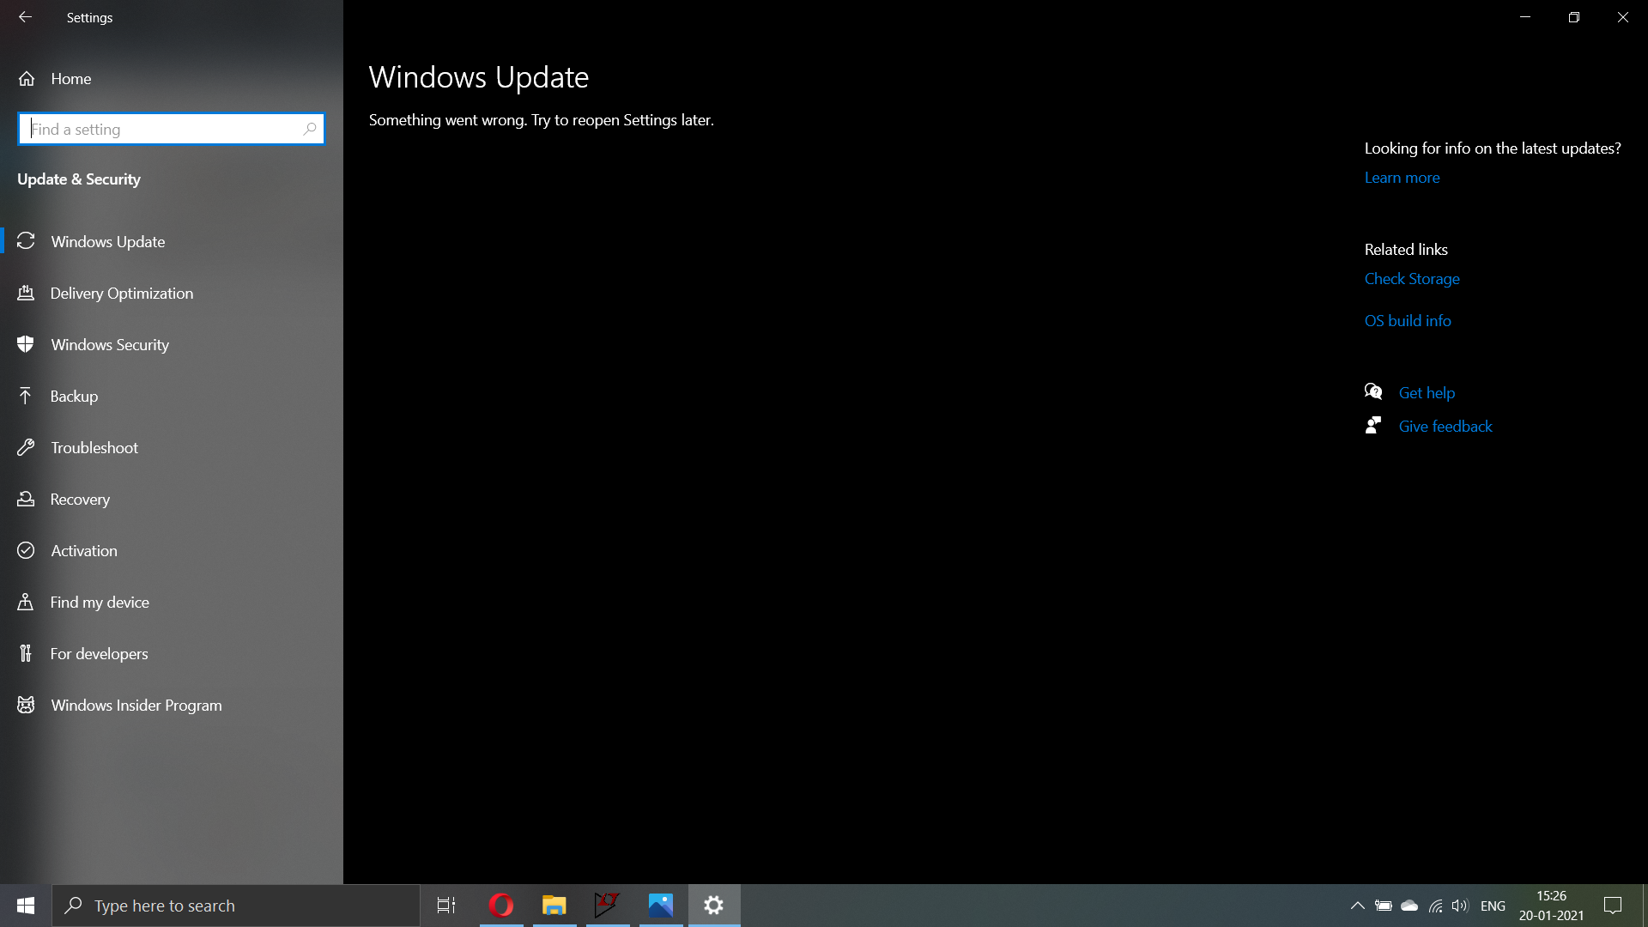Open Find my device page
This screenshot has height=927, width=1648.
pyautogui.click(x=172, y=602)
